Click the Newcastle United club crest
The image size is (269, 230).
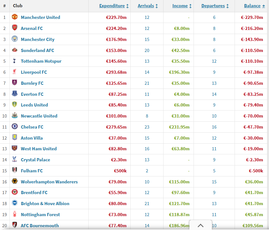click(x=15, y=115)
